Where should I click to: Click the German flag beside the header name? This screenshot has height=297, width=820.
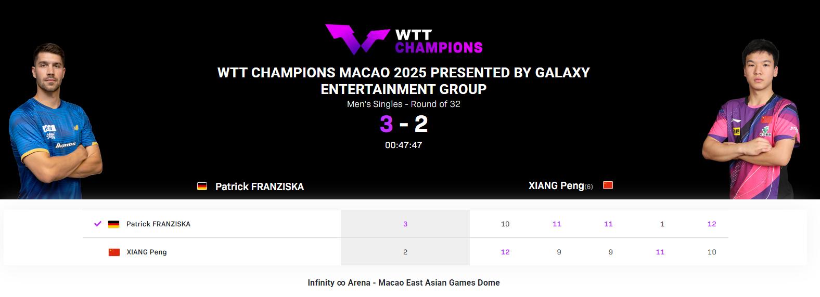coord(202,186)
